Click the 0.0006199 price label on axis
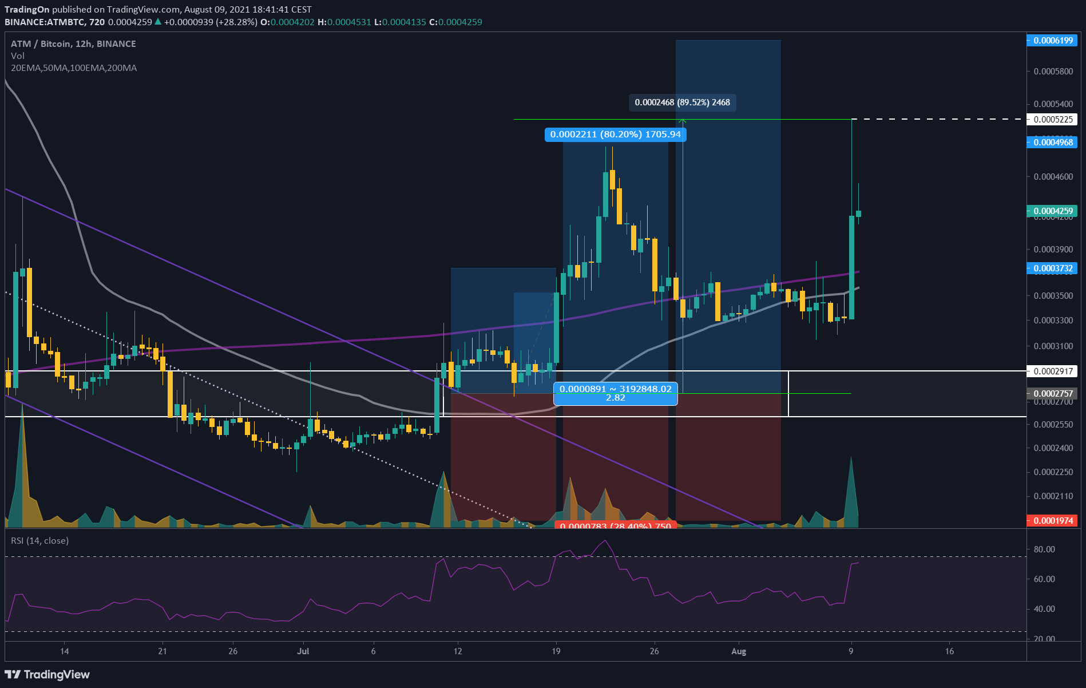Viewport: 1086px width, 688px height. point(1052,41)
